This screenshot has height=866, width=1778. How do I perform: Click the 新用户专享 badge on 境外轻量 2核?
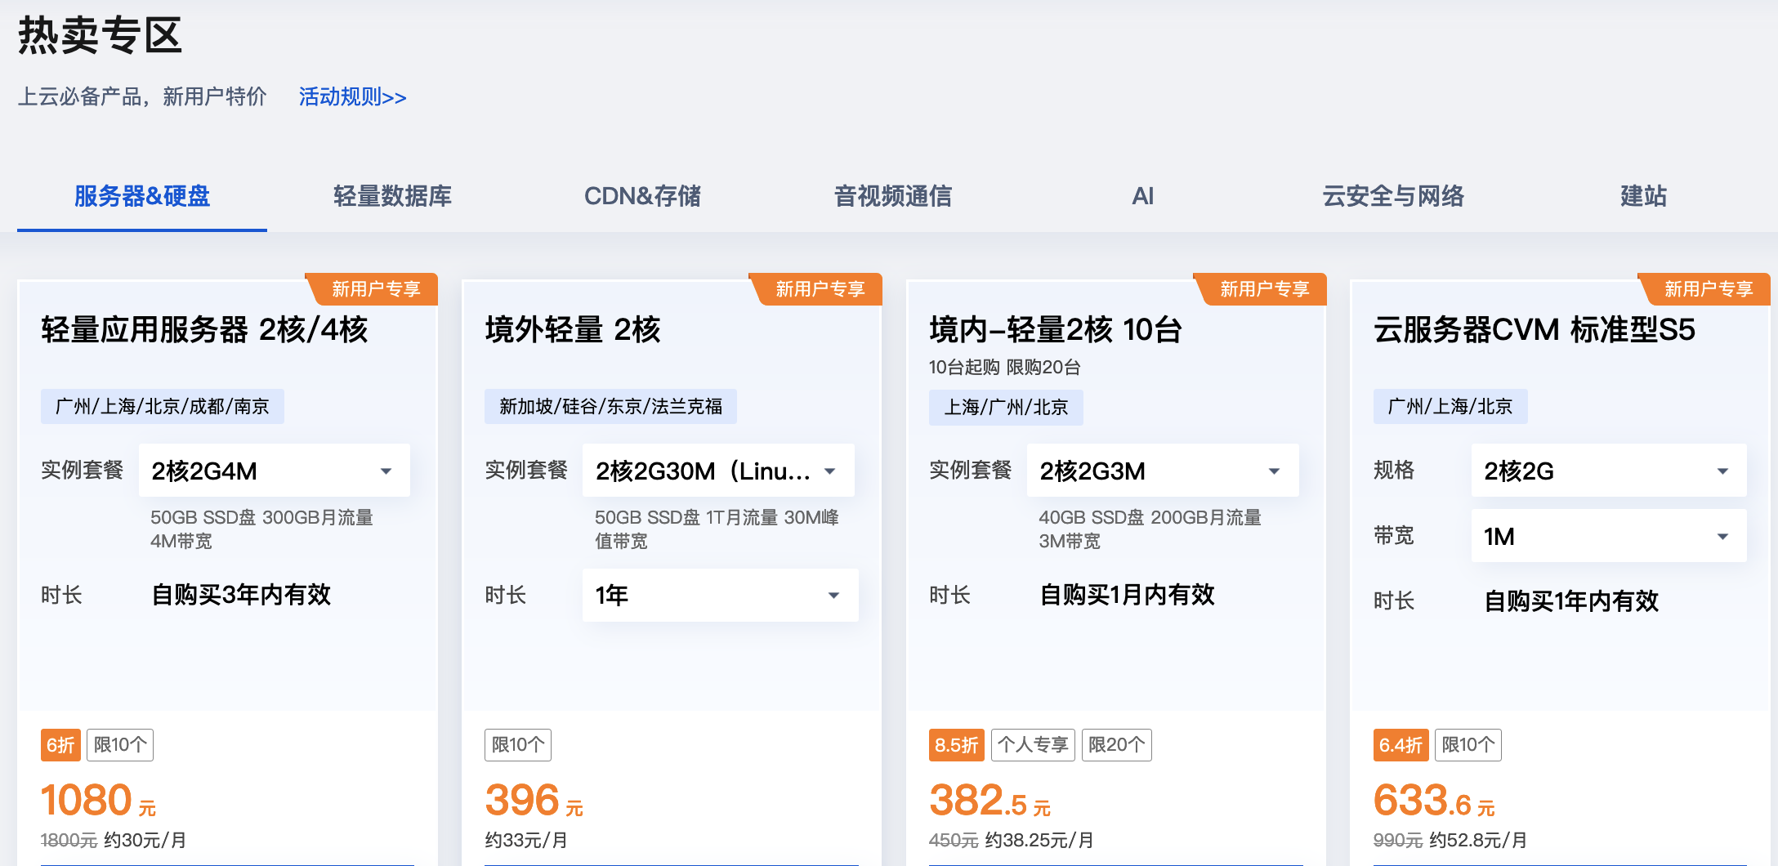(818, 288)
